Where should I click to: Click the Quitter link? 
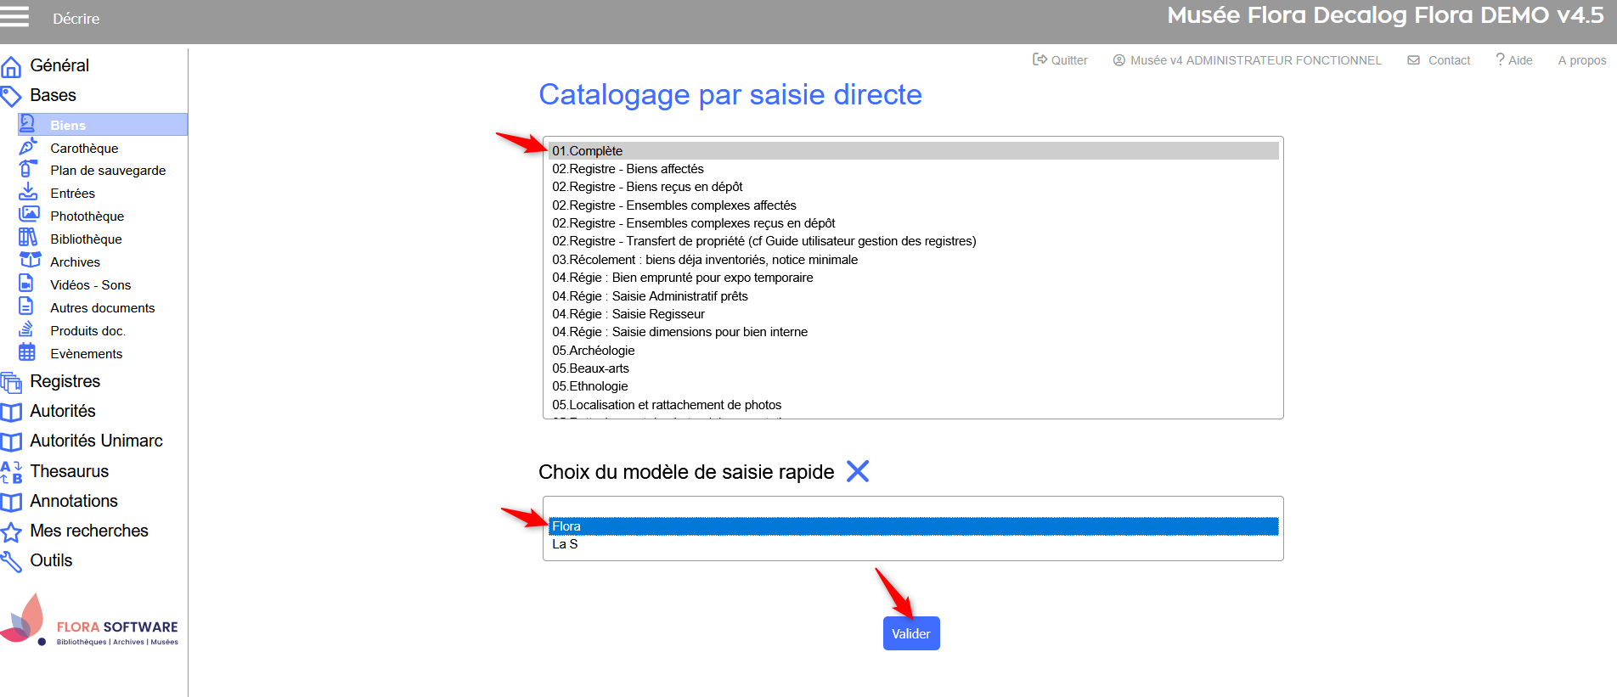(x=1060, y=60)
